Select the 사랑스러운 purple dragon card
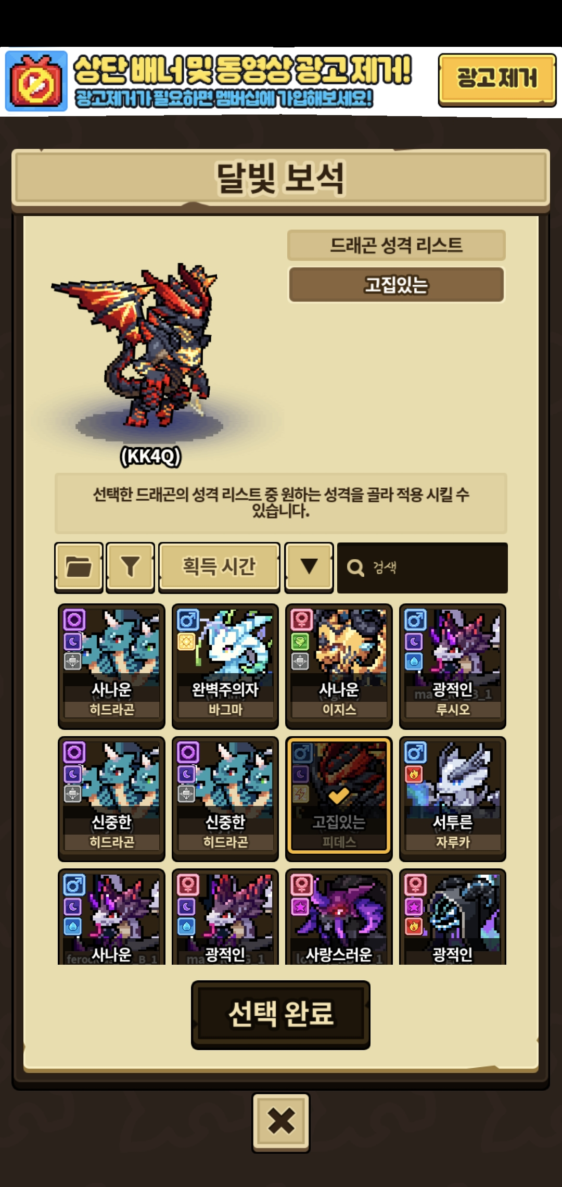The height and width of the screenshot is (1187, 562). coord(339,917)
